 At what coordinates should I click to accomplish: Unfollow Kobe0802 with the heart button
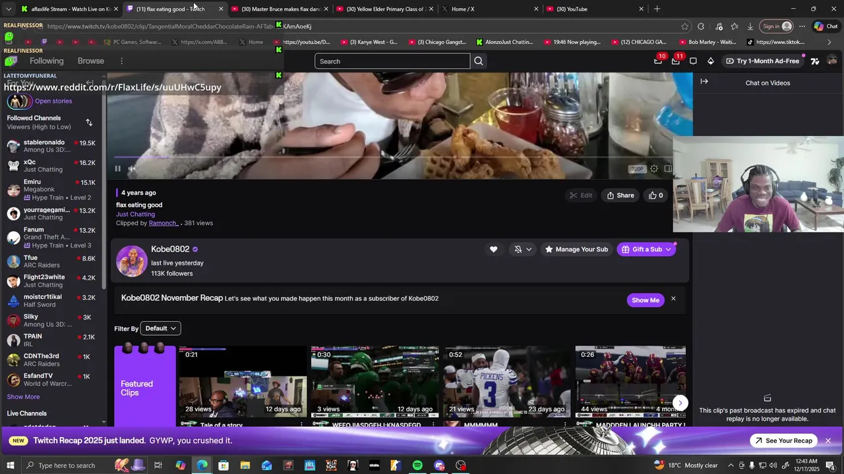point(493,250)
